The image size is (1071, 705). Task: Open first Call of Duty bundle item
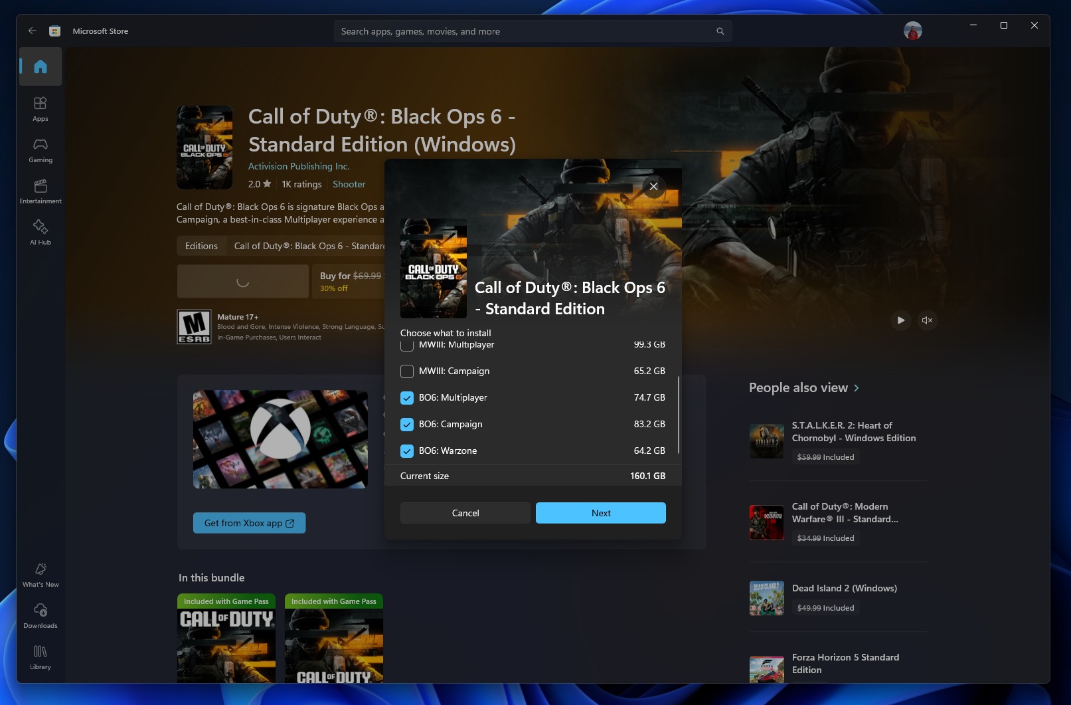(x=226, y=639)
